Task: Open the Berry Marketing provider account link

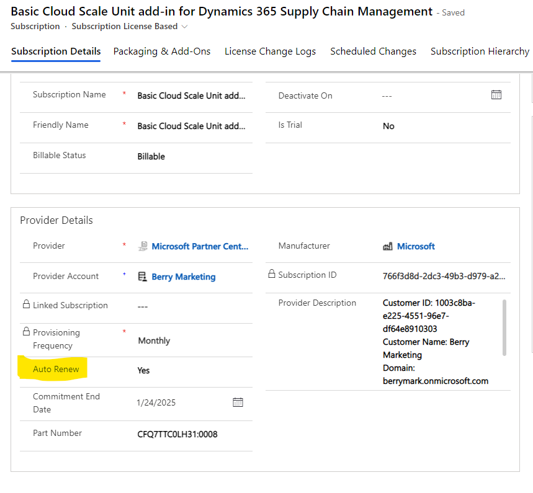Action: [x=184, y=277]
